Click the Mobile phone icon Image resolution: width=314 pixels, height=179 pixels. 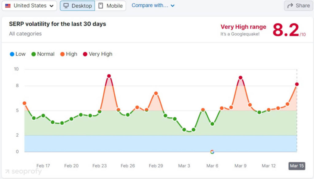[x=101, y=5]
